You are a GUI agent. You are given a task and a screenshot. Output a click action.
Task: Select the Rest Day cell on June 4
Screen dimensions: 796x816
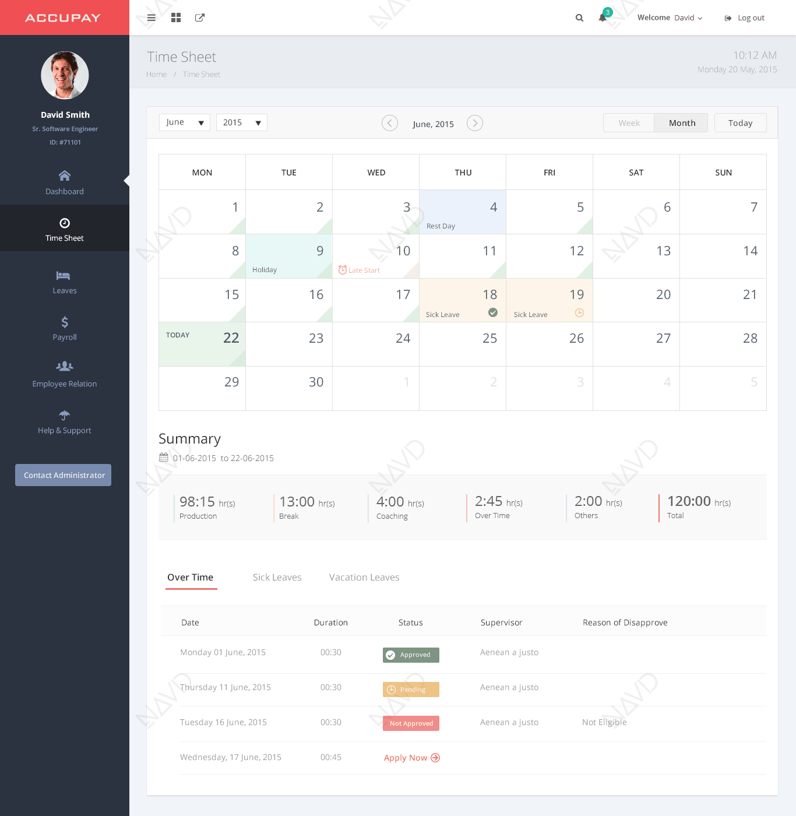463,212
